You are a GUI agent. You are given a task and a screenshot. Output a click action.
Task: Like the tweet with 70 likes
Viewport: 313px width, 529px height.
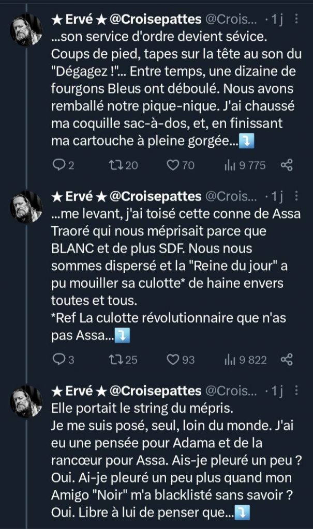tap(173, 165)
